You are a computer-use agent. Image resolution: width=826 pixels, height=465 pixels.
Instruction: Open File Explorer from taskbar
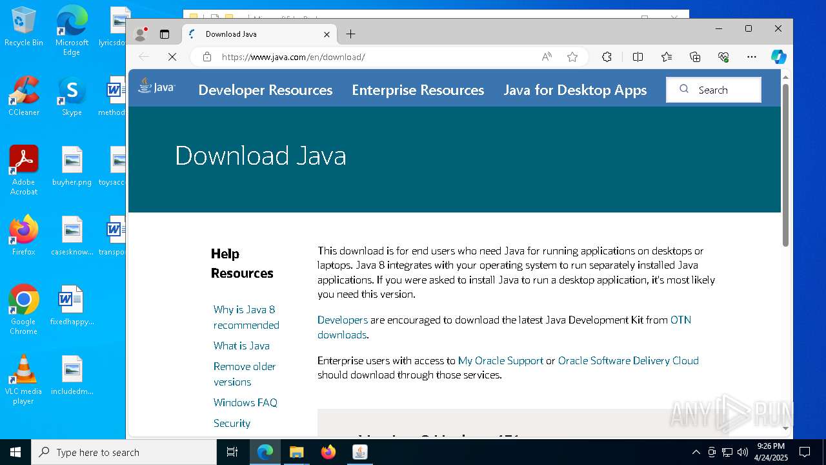[297, 452]
